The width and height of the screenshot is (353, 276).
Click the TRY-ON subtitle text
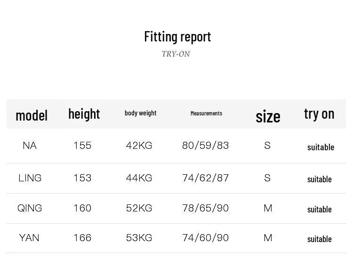[x=176, y=54]
